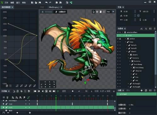This screenshot has width=157, height=115.
Task: Click the save project floppy disk icon
Action: [40, 3]
